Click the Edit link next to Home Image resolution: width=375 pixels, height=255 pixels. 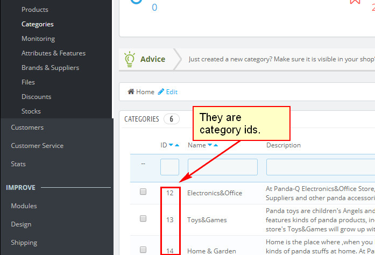coord(172,92)
